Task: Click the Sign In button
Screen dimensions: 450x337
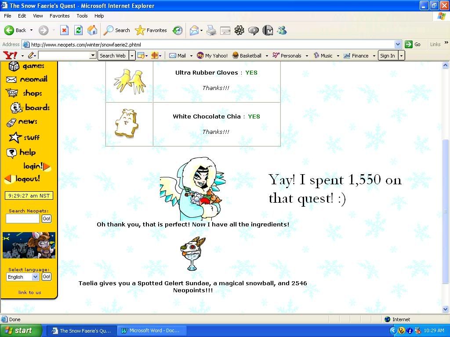Action: click(x=388, y=56)
